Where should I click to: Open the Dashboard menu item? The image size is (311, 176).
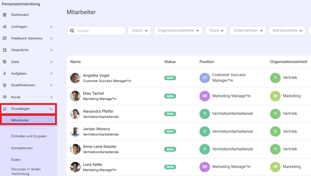(x=20, y=15)
